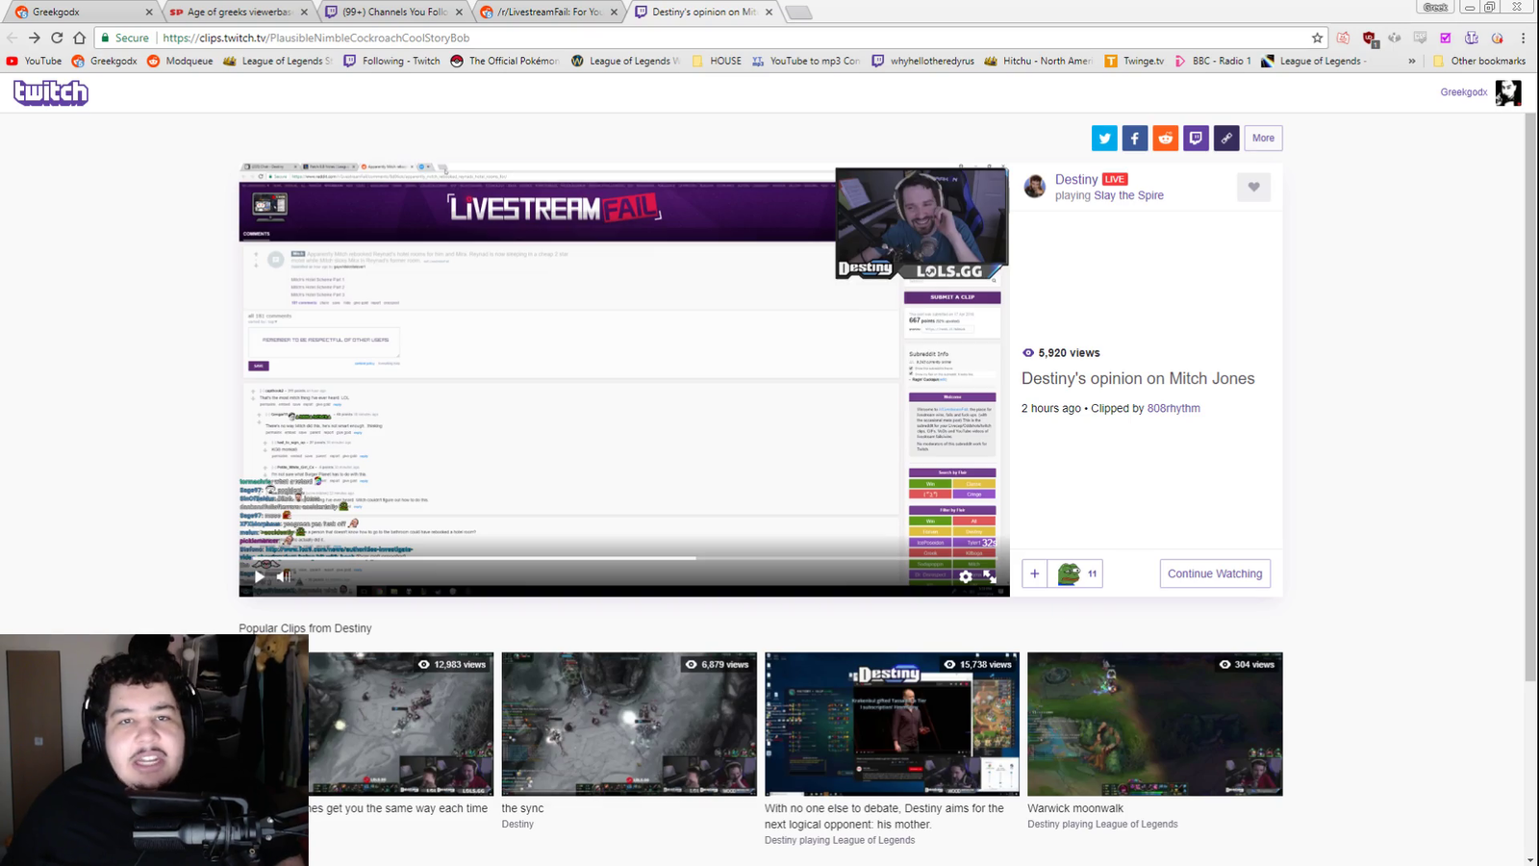Image resolution: width=1539 pixels, height=866 pixels.
Task: Share the clip to Twitch whisper
Action: 1196,139
